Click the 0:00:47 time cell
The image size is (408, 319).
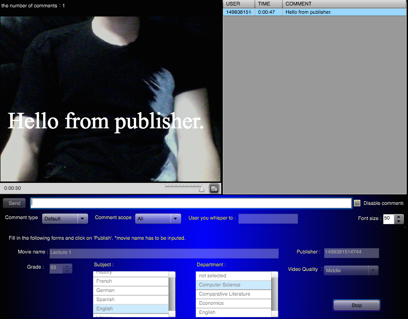tap(269, 12)
